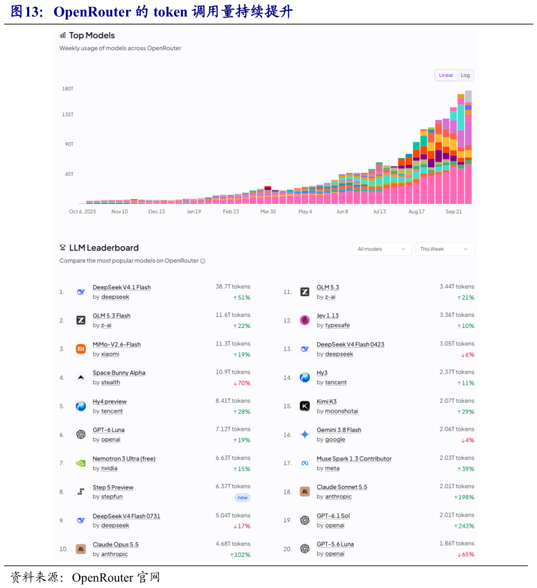Click the GLM 5.3 Z logo

305,292
